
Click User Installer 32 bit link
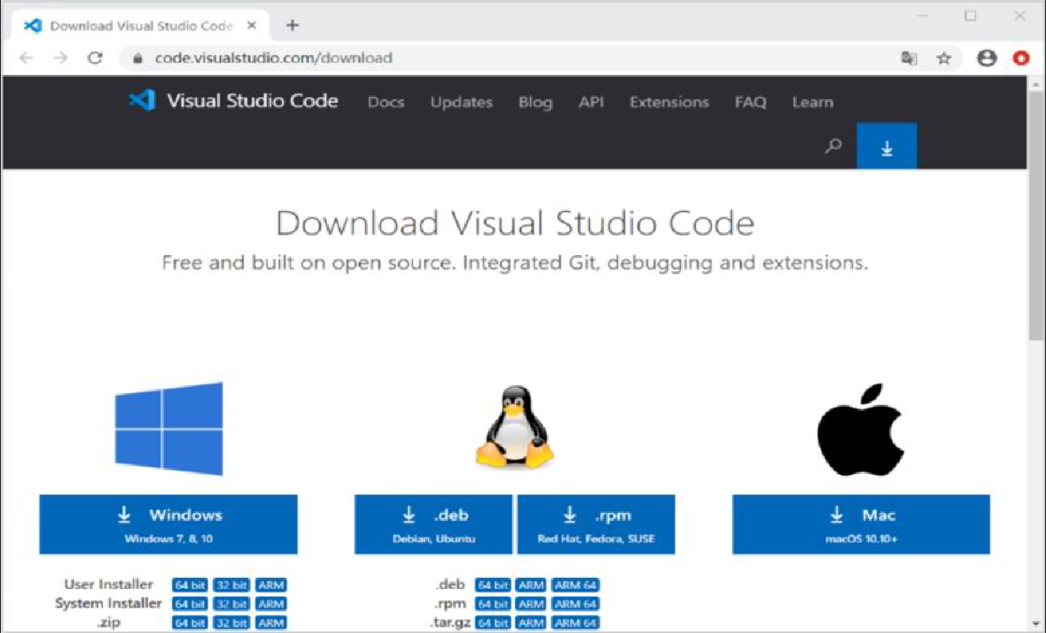pos(231,585)
